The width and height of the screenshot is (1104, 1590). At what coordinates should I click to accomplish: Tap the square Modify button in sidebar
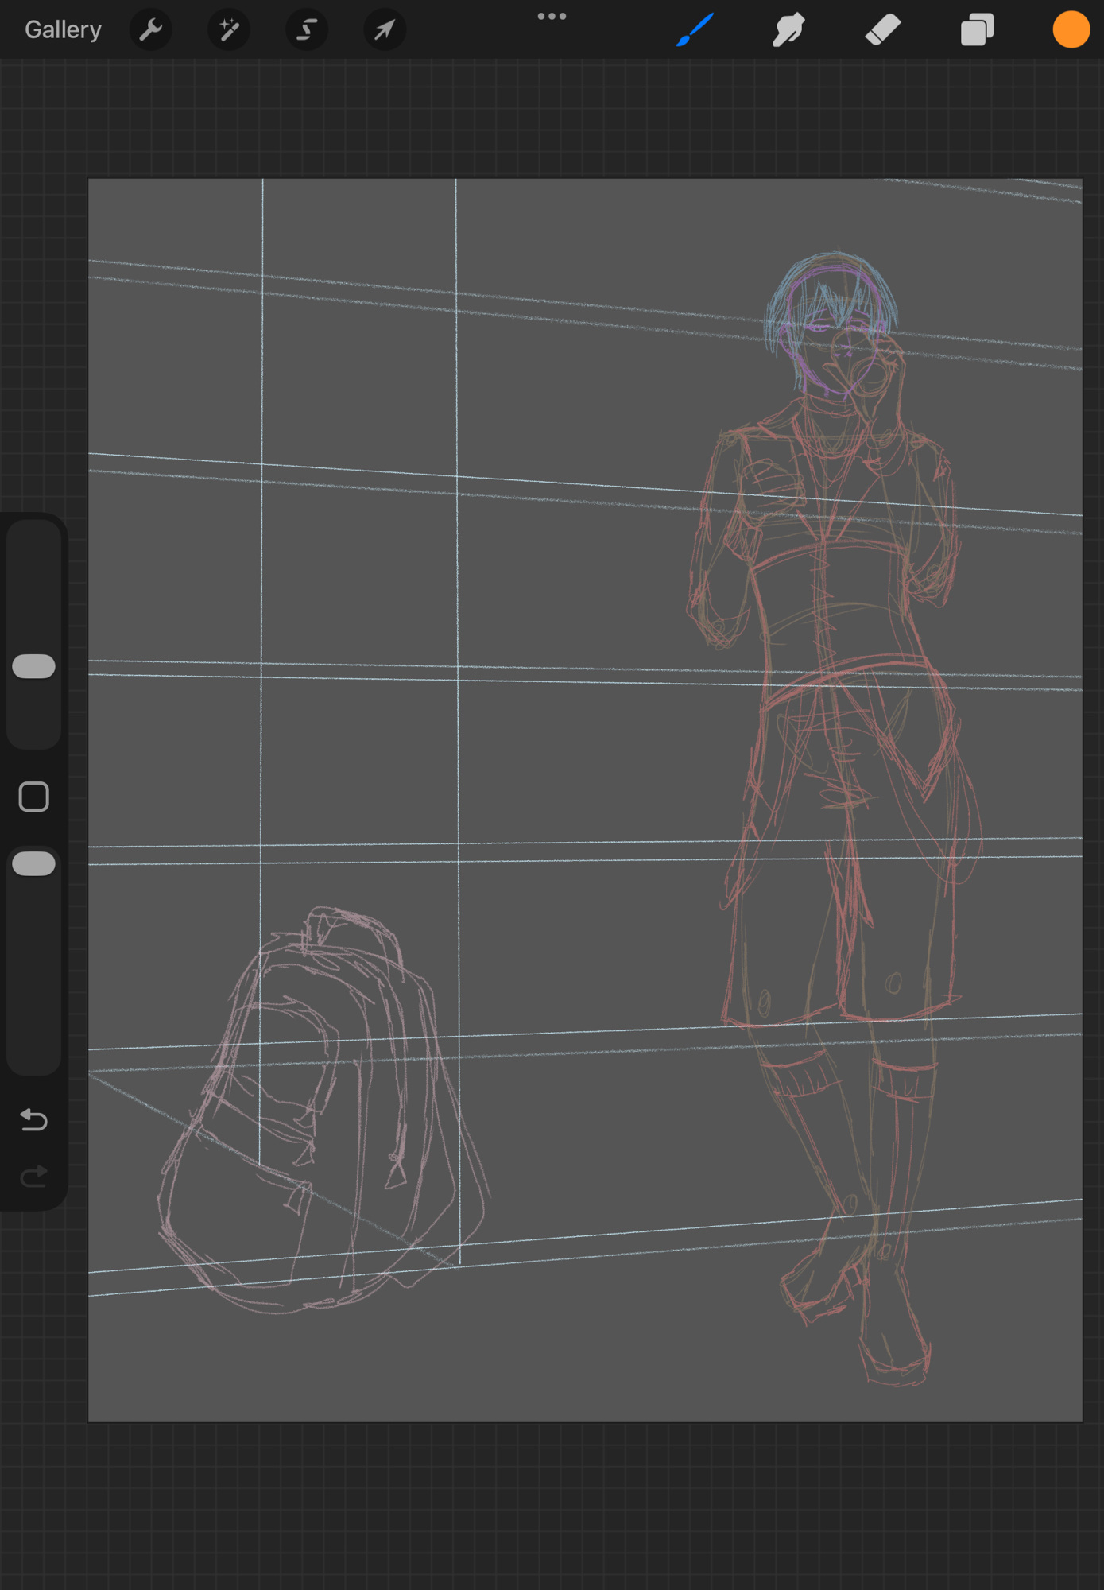[34, 797]
